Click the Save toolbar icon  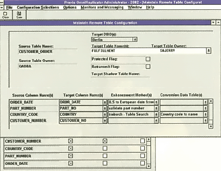tap(19, 15)
